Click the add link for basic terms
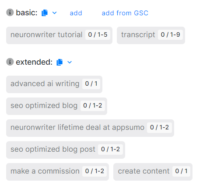 (x=76, y=13)
